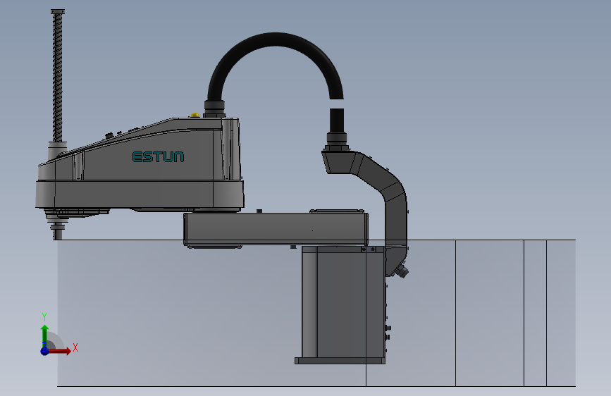Viewport: 611px width, 396px height.
Task: Click the blue Z axis ball of triad
Action: coord(45,351)
